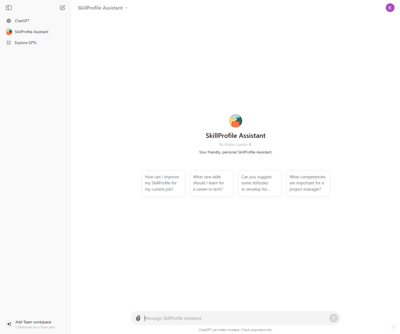400x334 pixels.
Task: Click the SkillProfile Assistant sidebar avatar icon
Action: pyautogui.click(x=9, y=32)
